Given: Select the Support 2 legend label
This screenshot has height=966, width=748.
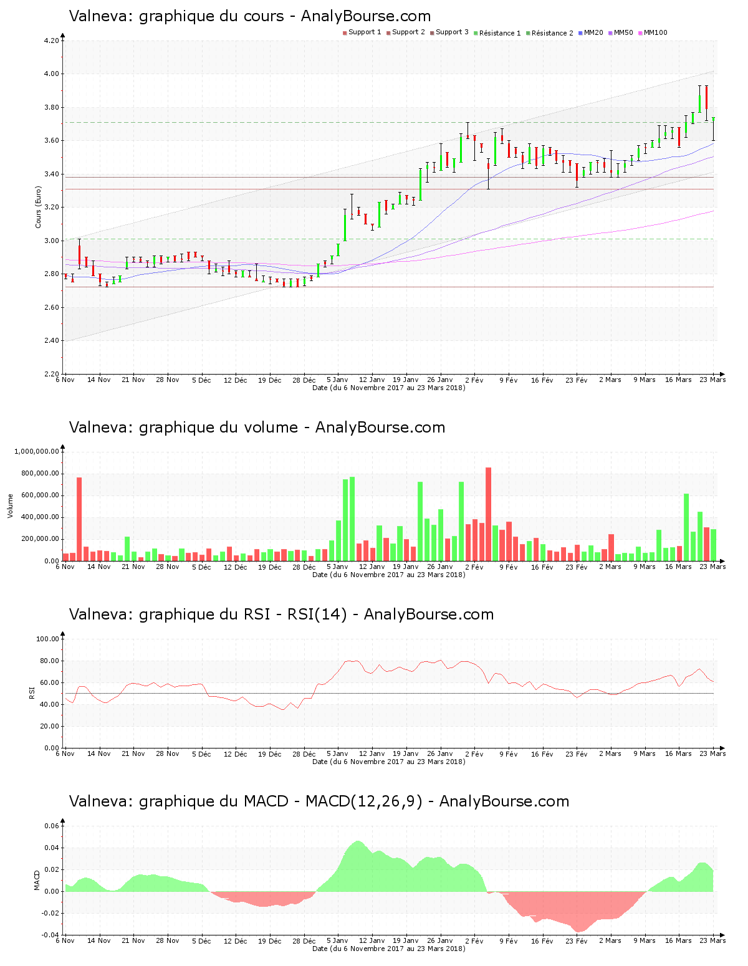Looking at the screenshot, I should pyautogui.click(x=408, y=32).
